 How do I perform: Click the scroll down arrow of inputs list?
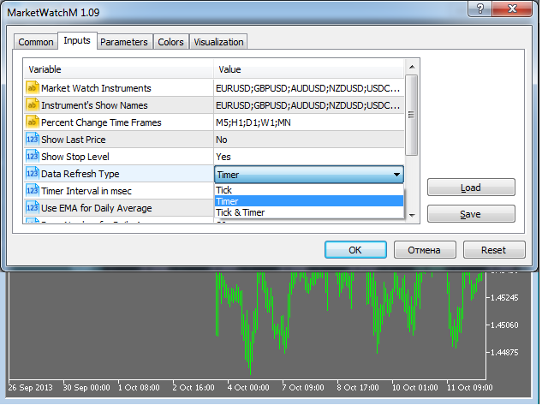point(412,215)
